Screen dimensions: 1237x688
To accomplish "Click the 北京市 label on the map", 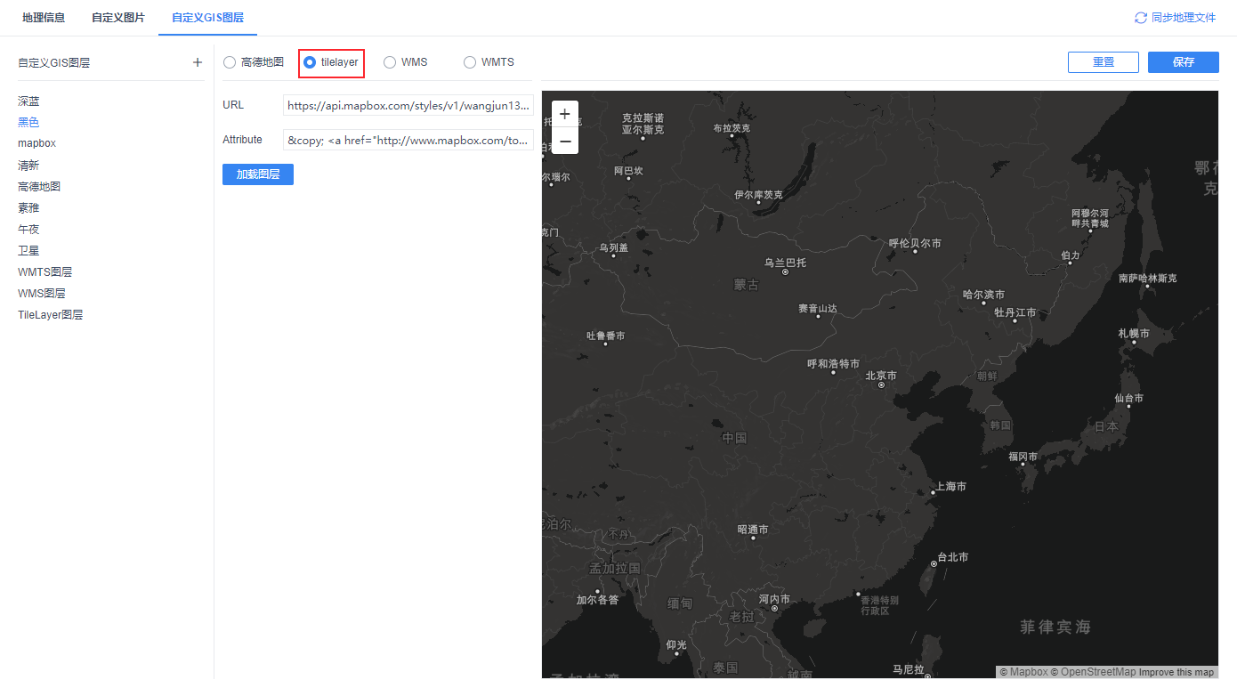I will (x=881, y=376).
